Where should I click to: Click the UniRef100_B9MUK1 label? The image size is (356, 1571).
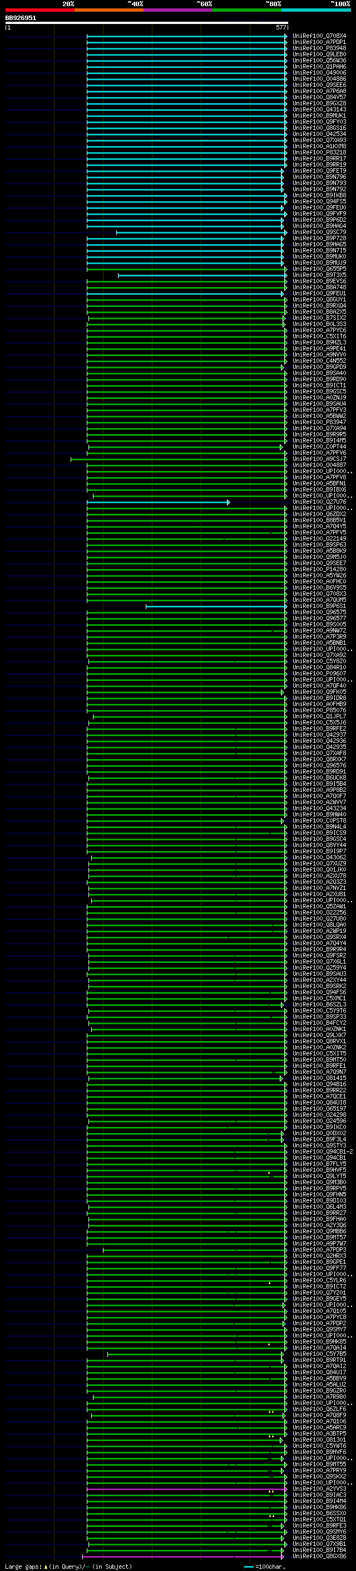pyautogui.click(x=319, y=116)
